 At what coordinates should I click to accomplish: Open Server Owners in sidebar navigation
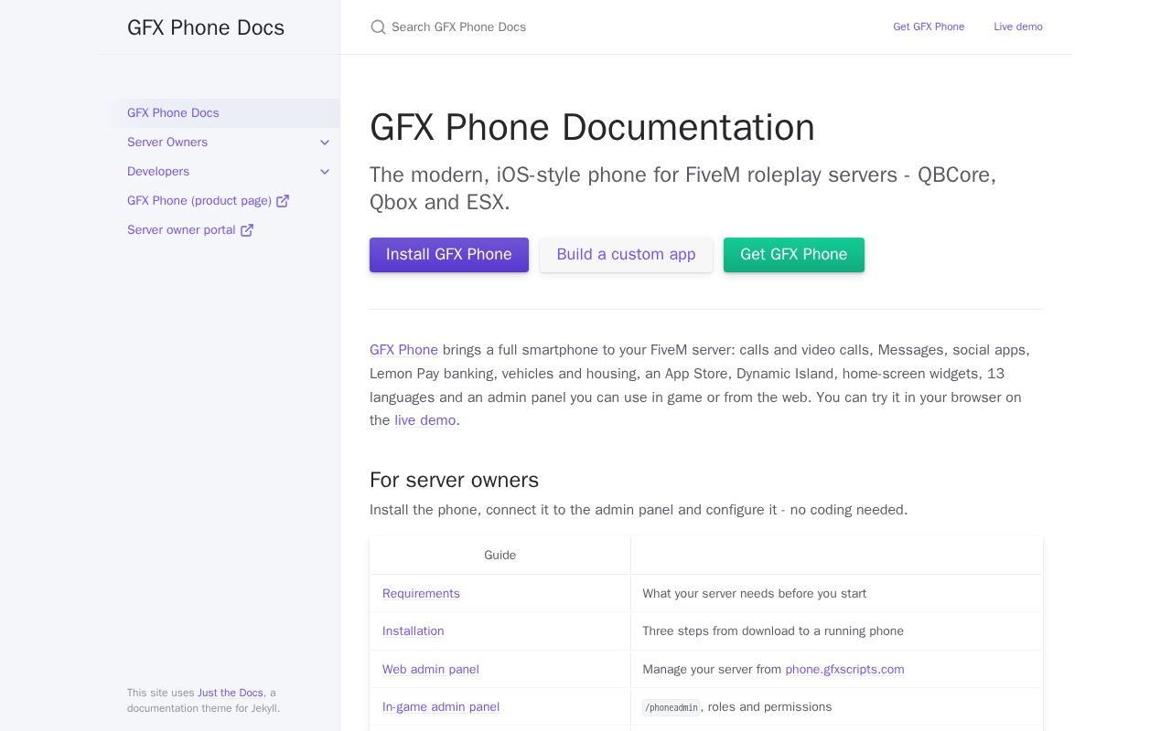[167, 143]
